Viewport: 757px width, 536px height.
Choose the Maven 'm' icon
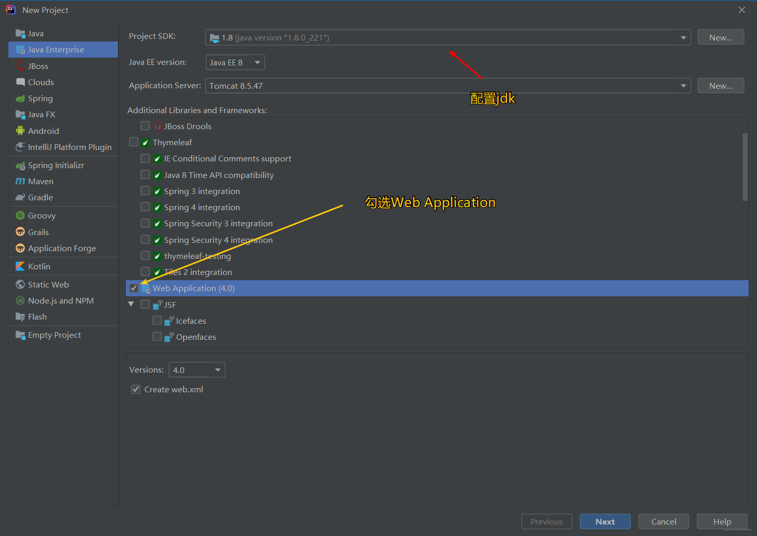pos(20,182)
